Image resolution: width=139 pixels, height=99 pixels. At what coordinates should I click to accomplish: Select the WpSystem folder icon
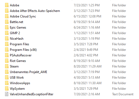pos(7,89)
